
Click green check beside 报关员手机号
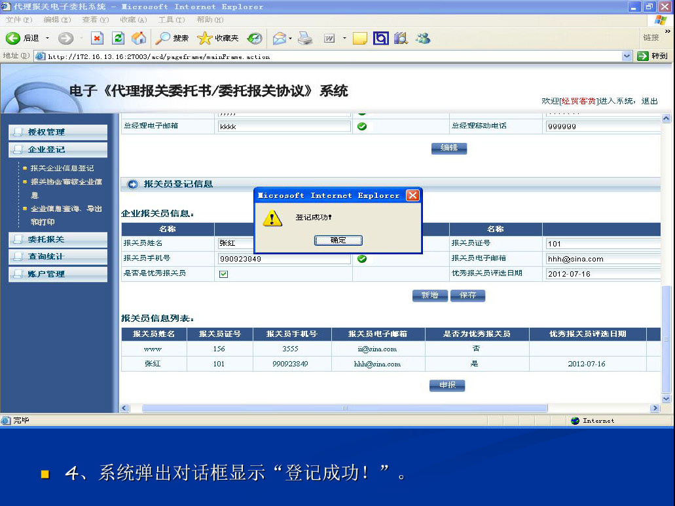pyautogui.click(x=362, y=259)
